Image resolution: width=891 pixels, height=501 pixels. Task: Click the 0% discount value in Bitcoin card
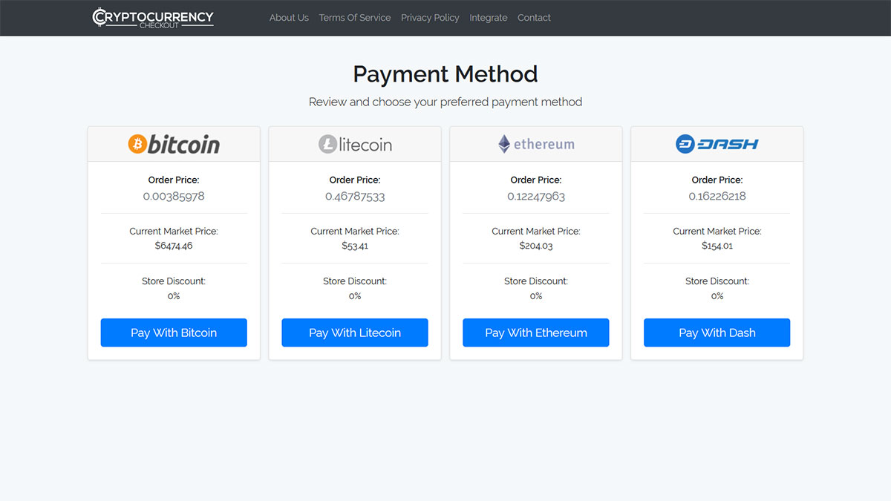tap(174, 296)
